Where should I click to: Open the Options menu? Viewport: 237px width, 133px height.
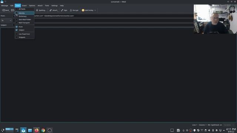coord(32,6)
